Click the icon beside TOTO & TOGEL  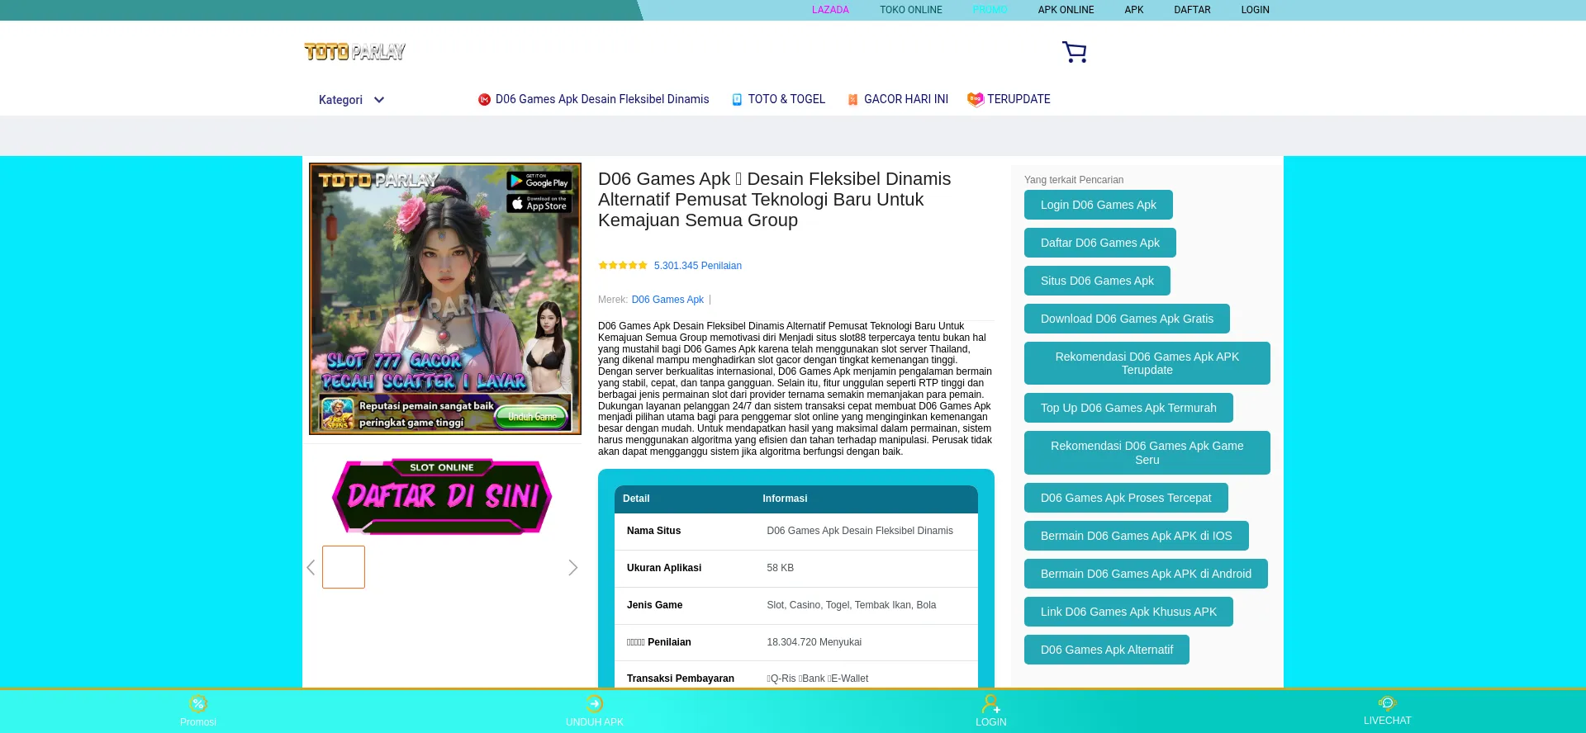click(737, 100)
